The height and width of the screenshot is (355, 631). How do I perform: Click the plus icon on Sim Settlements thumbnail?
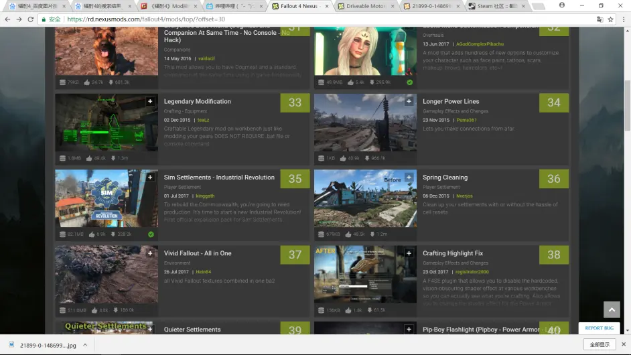pyautogui.click(x=150, y=177)
